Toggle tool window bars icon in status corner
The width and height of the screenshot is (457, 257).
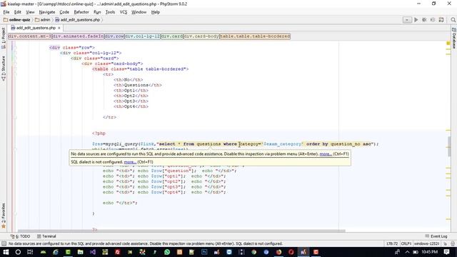4,243
